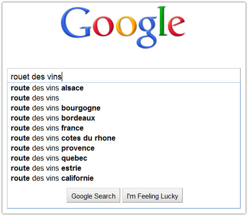Select route des vins france suggestion

124,128
